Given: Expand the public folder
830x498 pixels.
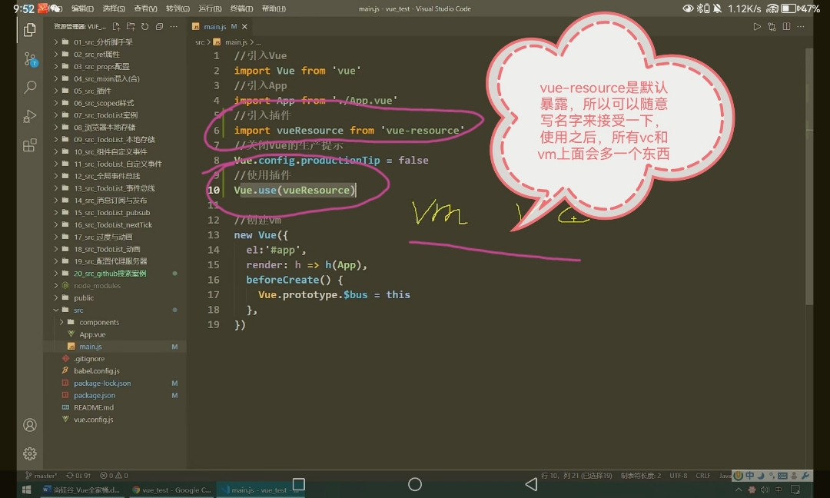Looking at the screenshot, I should (115, 297).
